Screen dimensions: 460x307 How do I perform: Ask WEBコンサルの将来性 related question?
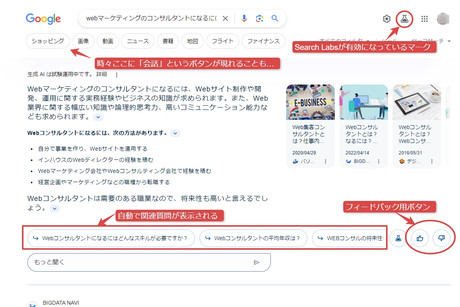click(349, 238)
